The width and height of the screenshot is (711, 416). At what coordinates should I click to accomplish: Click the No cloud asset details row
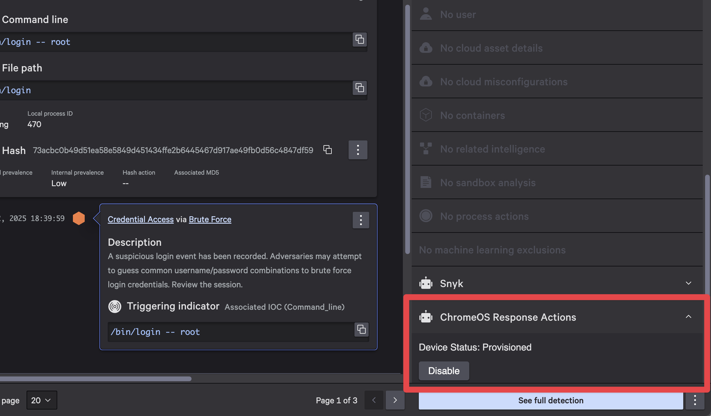(557, 48)
